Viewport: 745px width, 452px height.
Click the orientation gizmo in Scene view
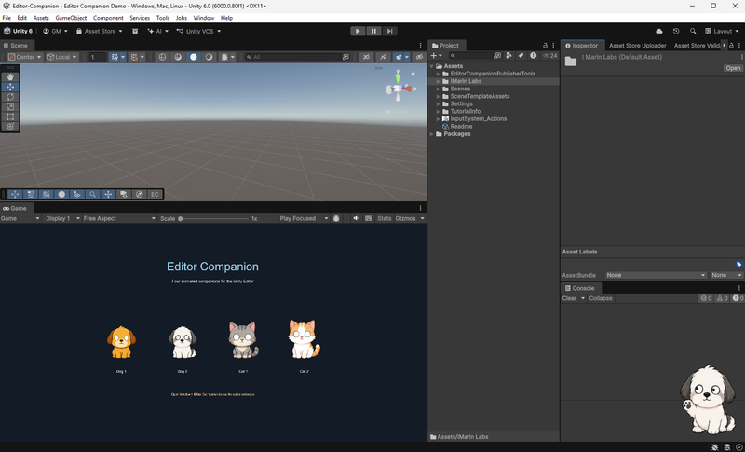pyautogui.click(x=400, y=88)
